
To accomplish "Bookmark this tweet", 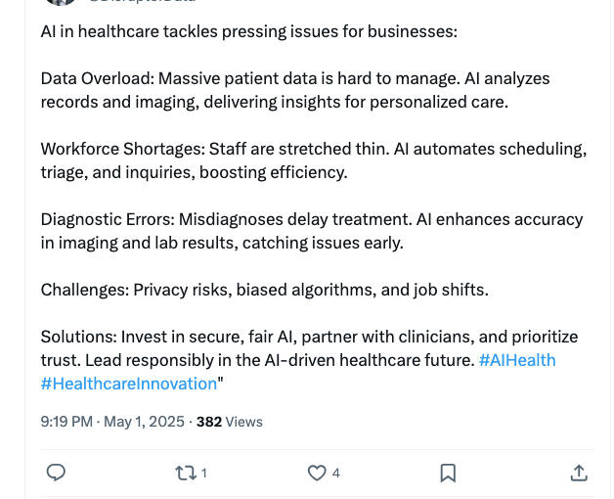I will [x=448, y=473].
